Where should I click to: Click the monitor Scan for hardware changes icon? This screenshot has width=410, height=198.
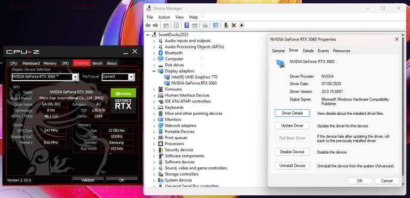click(x=216, y=25)
